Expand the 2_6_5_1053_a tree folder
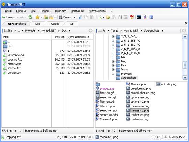 (x=113, y=49)
